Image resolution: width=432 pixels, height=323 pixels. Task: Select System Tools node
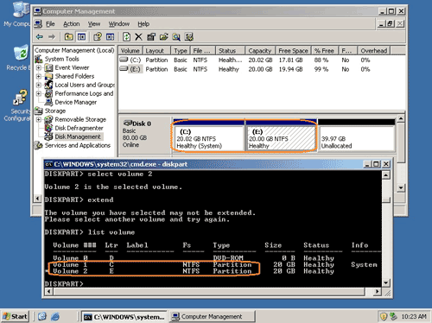click(x=61, y=59)
